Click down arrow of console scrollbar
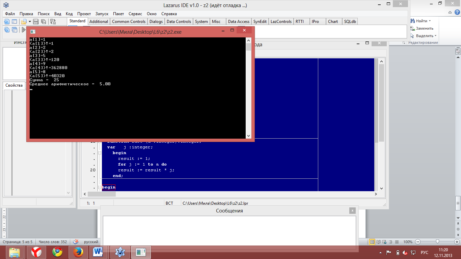 [248, 136]
